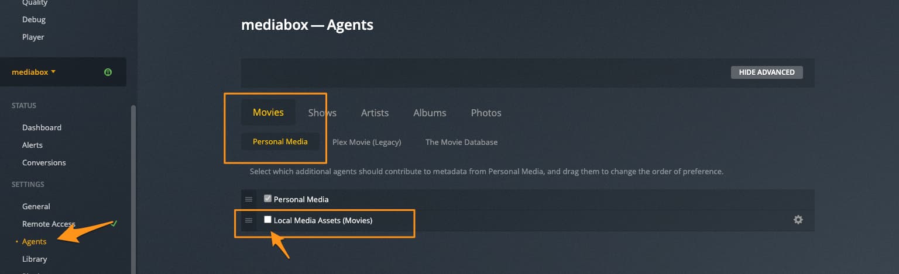Select The Movie Database agent

pos(461,142)
